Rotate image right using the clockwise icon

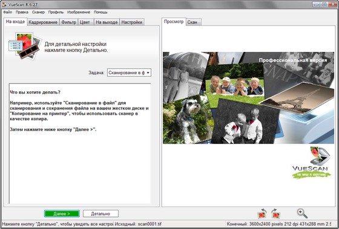[275, 213]
